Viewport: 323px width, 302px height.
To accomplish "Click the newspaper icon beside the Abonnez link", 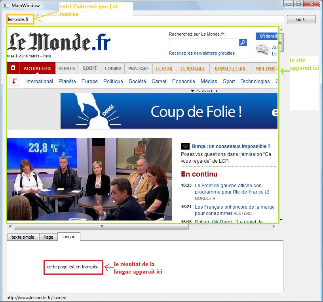I will pos(263,49).
